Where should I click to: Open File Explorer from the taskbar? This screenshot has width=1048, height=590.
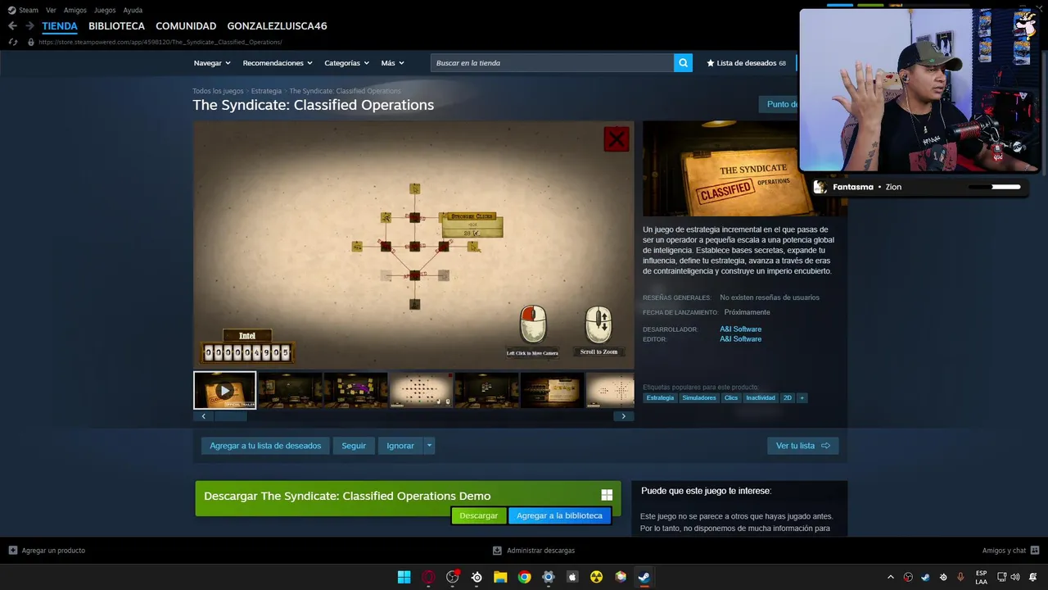[500, 577]
